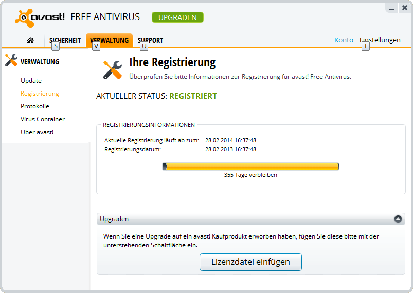Open Virus Container in sidebar
The width and height of the screenshot is (413, 293).
43,119
